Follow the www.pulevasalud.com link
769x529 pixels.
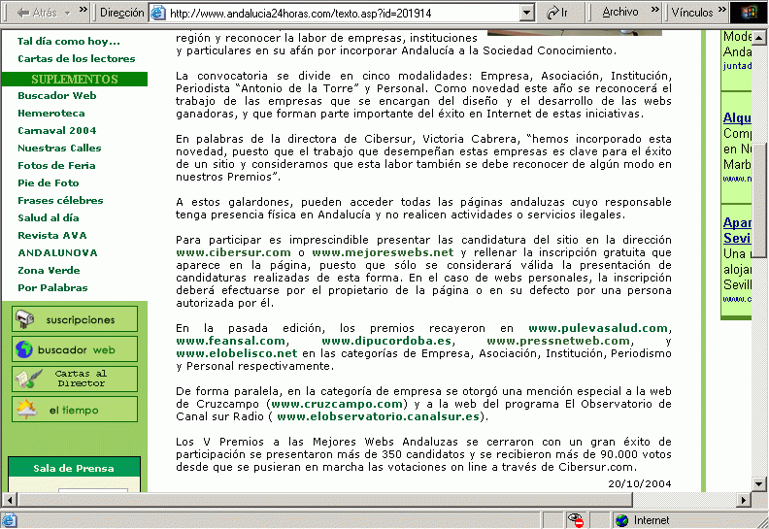click(598, 328)
